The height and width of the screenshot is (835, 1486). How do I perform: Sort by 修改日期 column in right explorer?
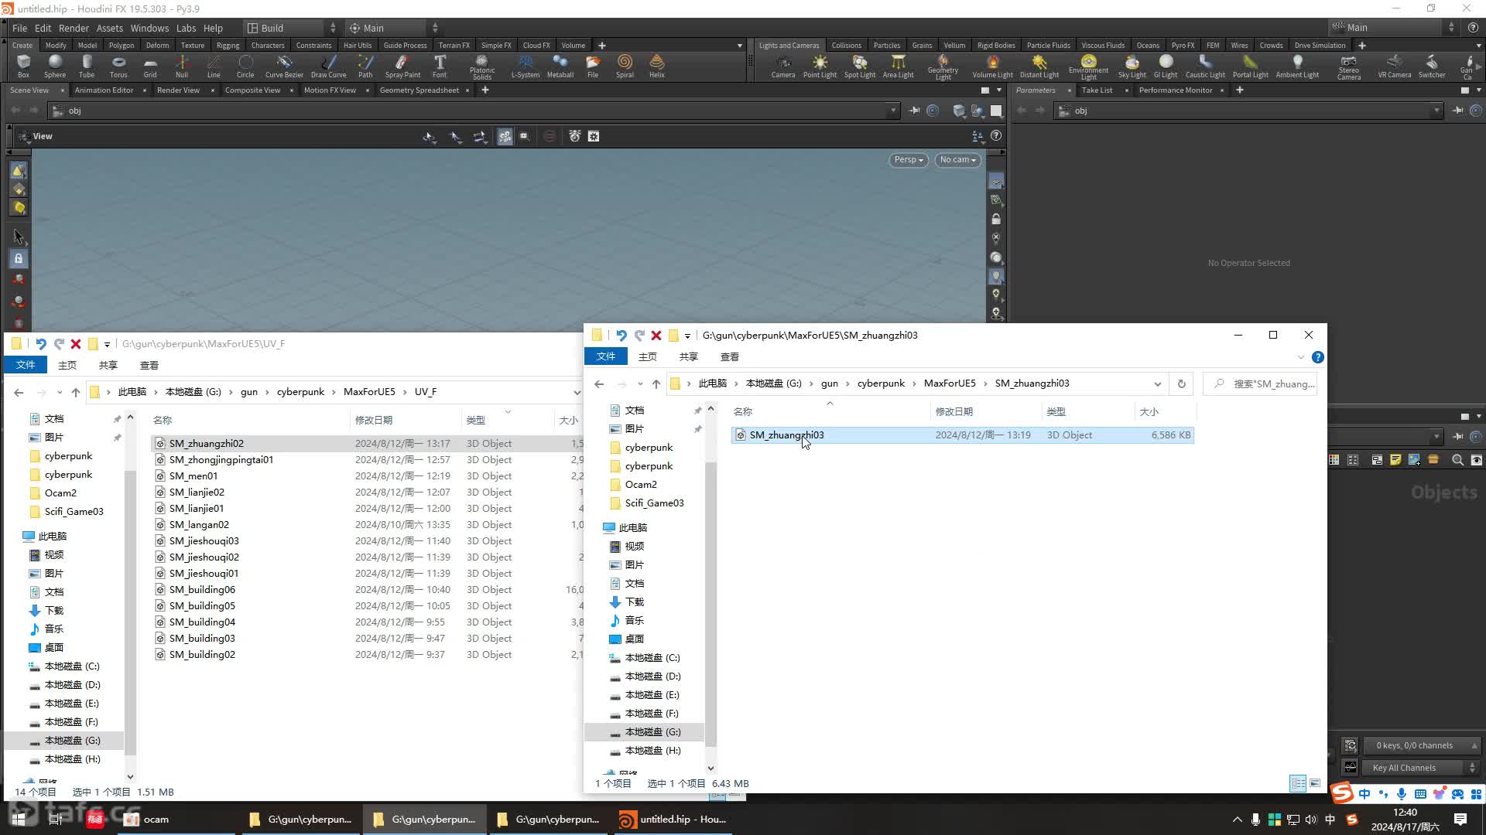954,412
